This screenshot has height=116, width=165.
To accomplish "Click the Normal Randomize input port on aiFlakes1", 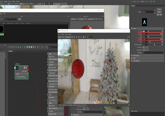I will coord(15,77).
